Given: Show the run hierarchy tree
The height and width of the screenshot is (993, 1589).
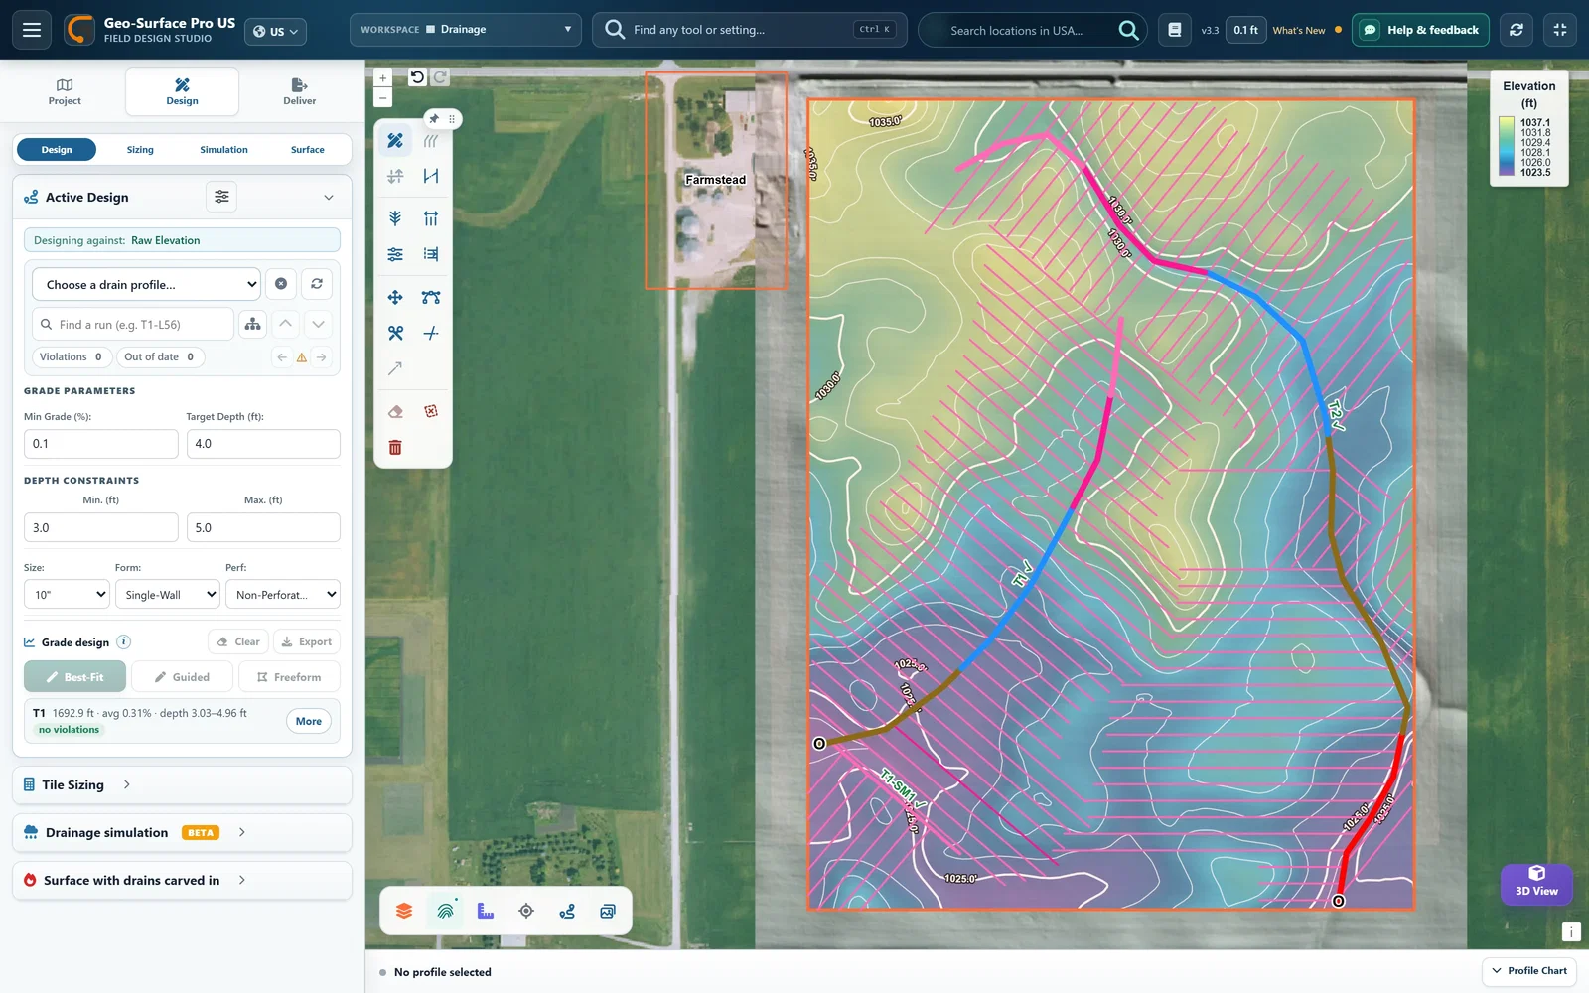Looking at the screenshot, I should click(253, 324).
